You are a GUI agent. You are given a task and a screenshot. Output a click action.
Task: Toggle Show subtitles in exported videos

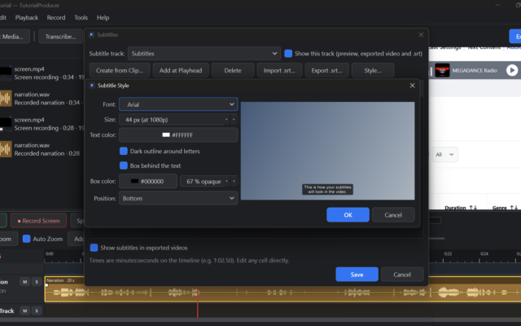pyautogui.click(x=94, y=248)
